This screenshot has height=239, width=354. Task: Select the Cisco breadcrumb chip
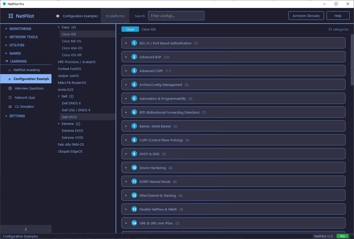[x=130, y=29]
